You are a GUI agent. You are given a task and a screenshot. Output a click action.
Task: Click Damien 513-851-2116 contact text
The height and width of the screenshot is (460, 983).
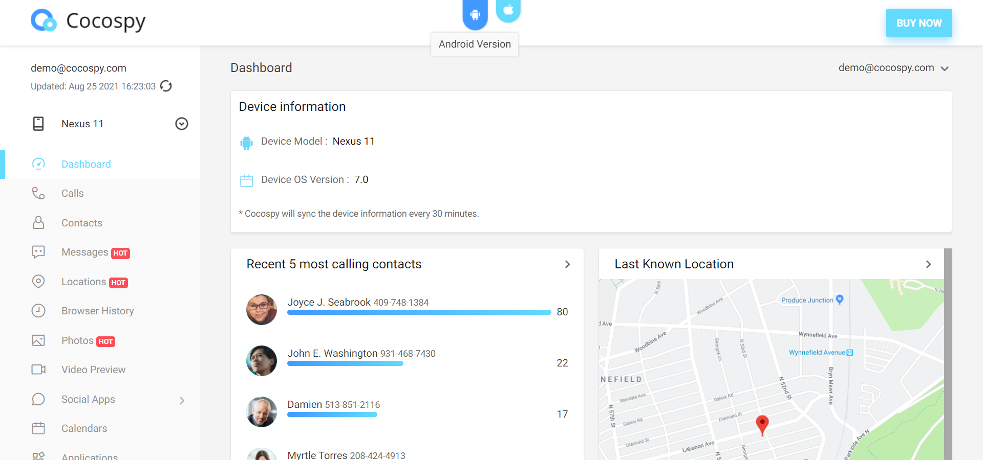pyautogui.click(x=333, y=404)
